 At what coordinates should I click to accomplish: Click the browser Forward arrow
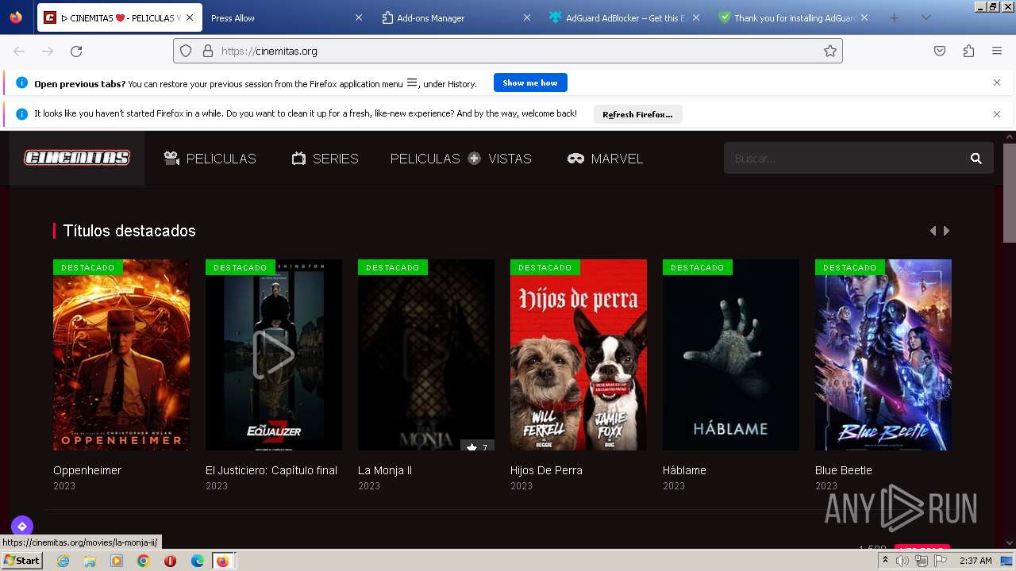48,51
